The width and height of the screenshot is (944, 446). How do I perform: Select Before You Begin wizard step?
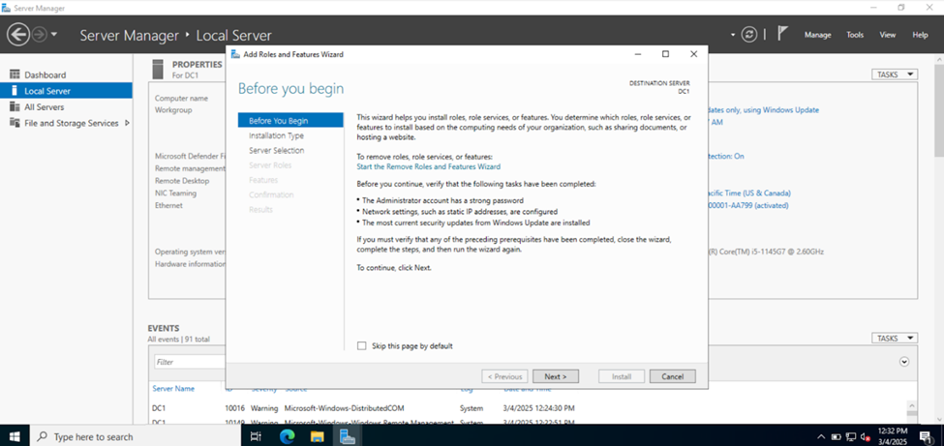[x=290, y=120]
